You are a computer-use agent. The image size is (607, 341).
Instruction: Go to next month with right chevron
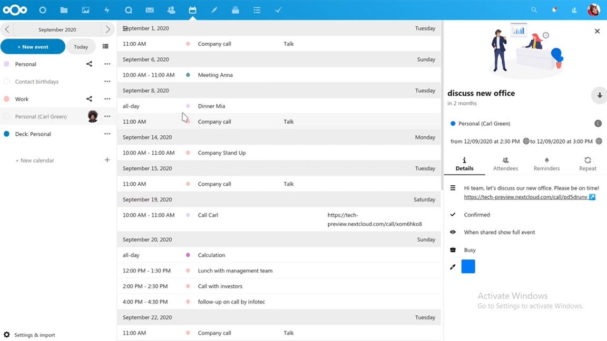pyautogui.click(x=107, y=30)
